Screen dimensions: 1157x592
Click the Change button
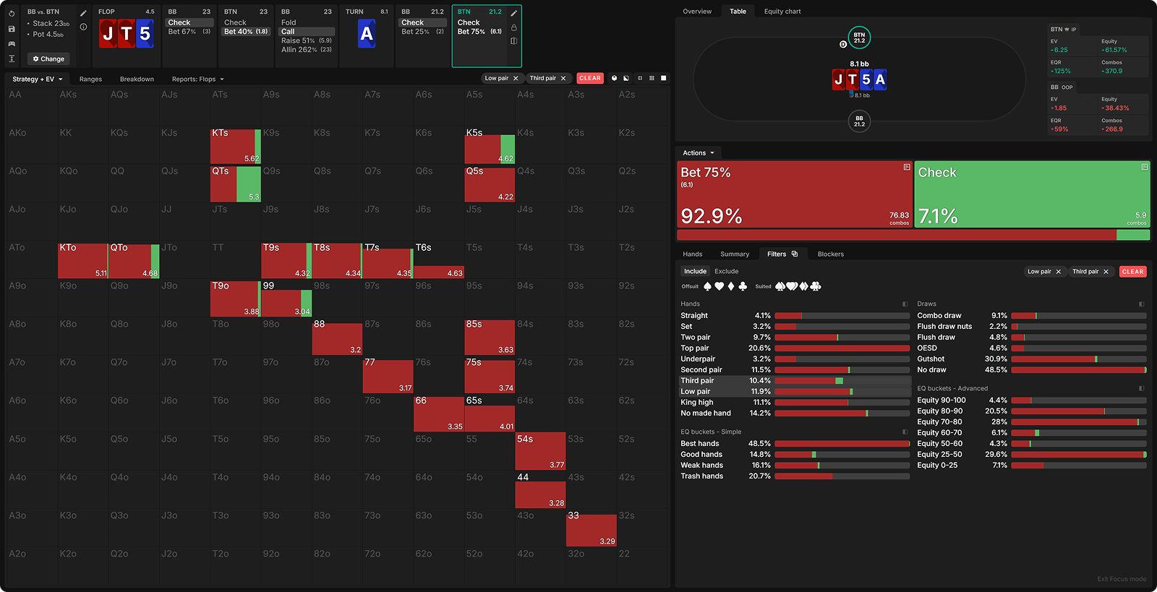click(48, 59)
